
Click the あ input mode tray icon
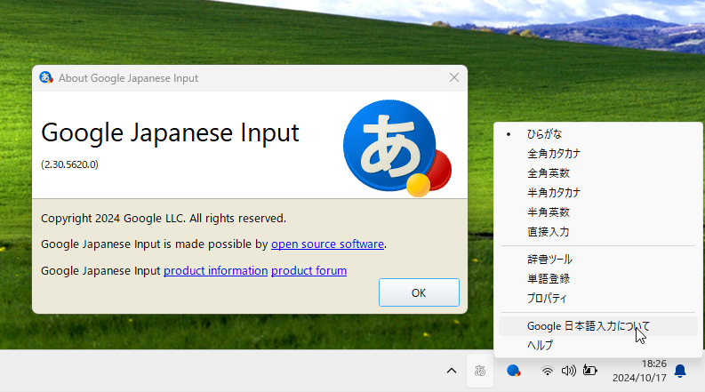pos(480,371)
